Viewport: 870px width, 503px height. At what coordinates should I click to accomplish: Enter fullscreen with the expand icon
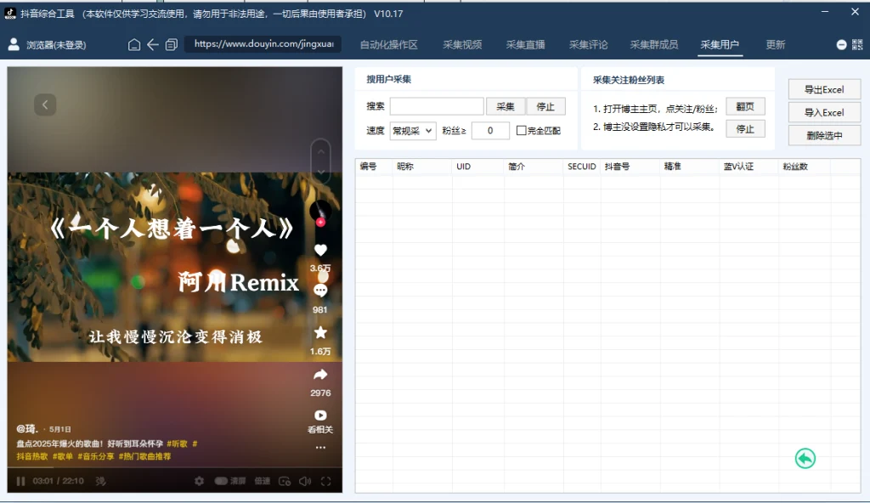[326, 482]
